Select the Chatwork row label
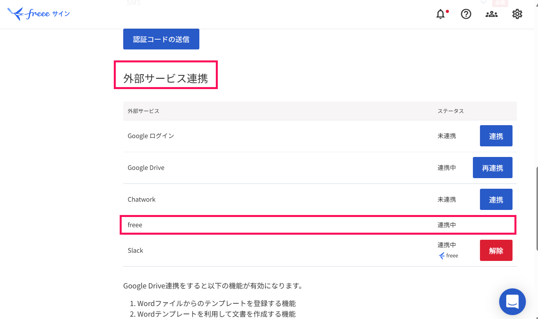538x319 pixels. [x=142, y=199]
